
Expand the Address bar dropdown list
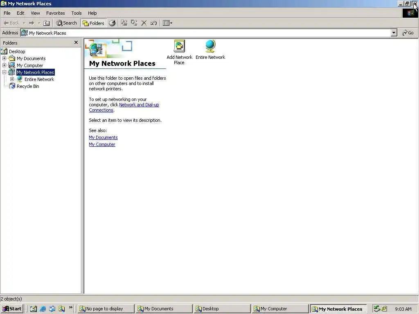[394, 33]
